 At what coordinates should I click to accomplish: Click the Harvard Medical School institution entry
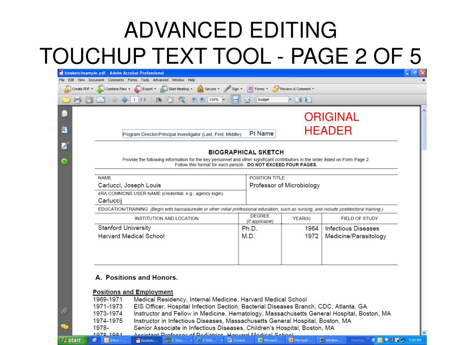[131, 236]
